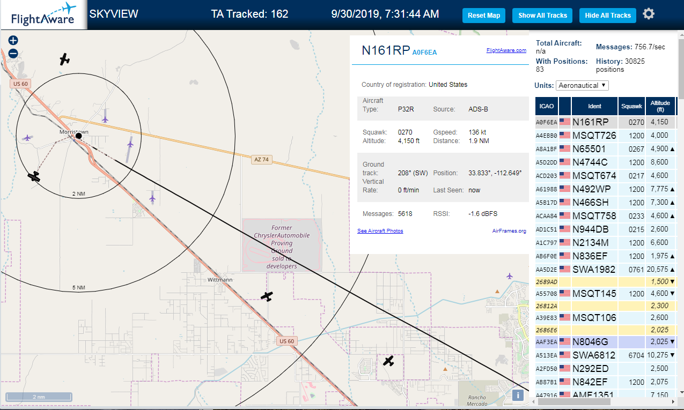Screen dimensions: 684x410
Task: Select N492WP aircraft row
Action: pos(606,189)
